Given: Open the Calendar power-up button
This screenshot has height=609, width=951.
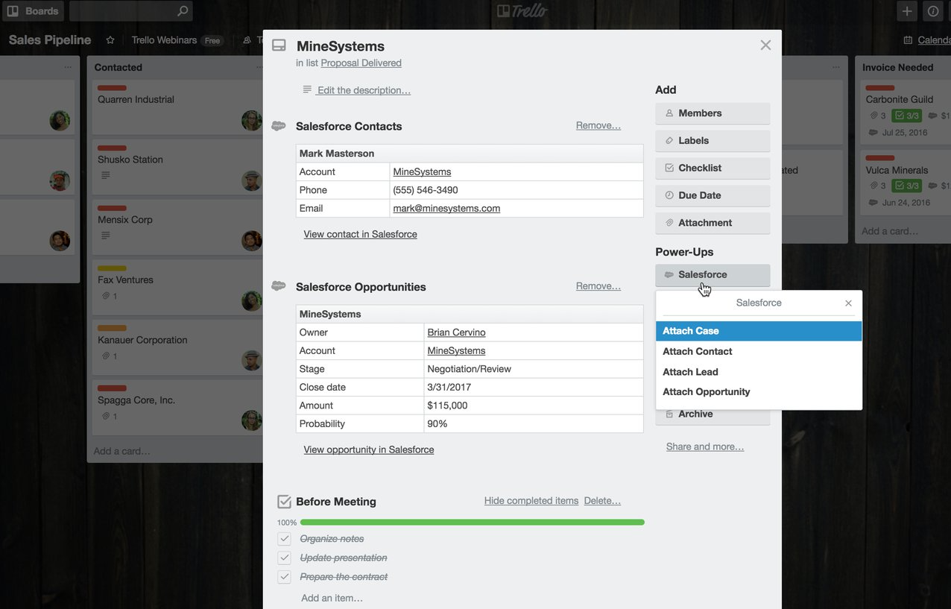Looking at the screenshot, I should coord(926,40).
